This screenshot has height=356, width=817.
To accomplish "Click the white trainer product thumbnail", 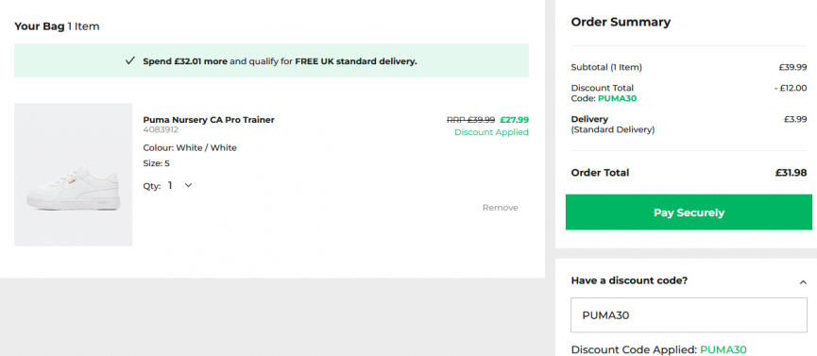I will tap(74, 175).
